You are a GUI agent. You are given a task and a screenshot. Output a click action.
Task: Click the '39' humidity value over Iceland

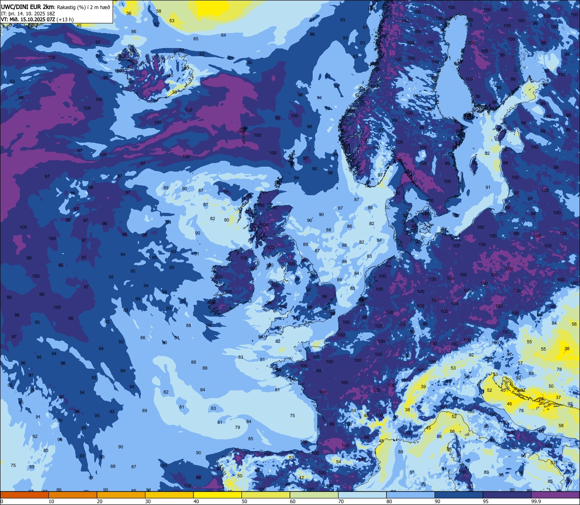click(x=175, y=92)
